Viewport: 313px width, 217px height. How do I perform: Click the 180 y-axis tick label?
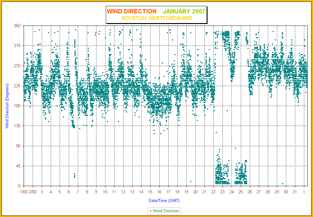17,106
